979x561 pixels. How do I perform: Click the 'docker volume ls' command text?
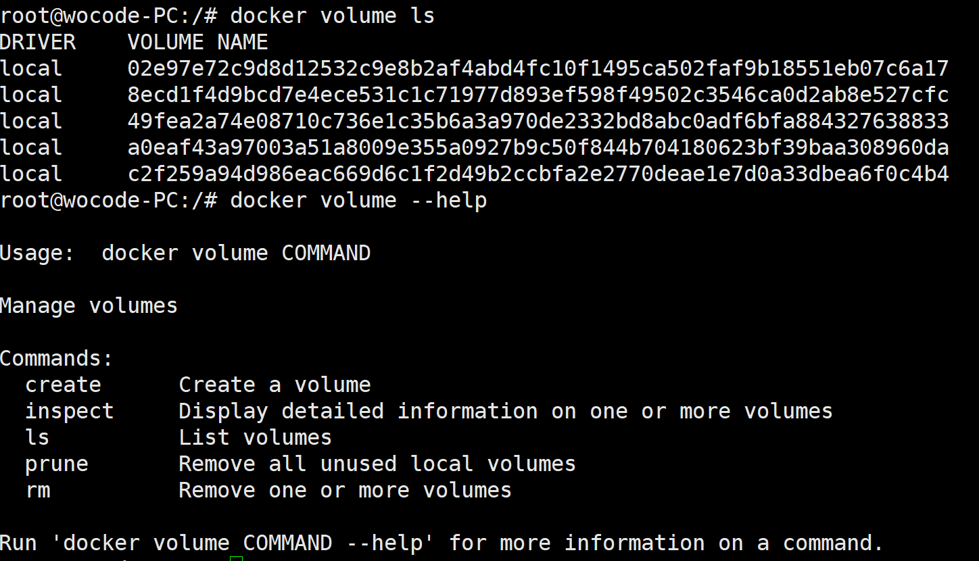[x=332, y=16]
